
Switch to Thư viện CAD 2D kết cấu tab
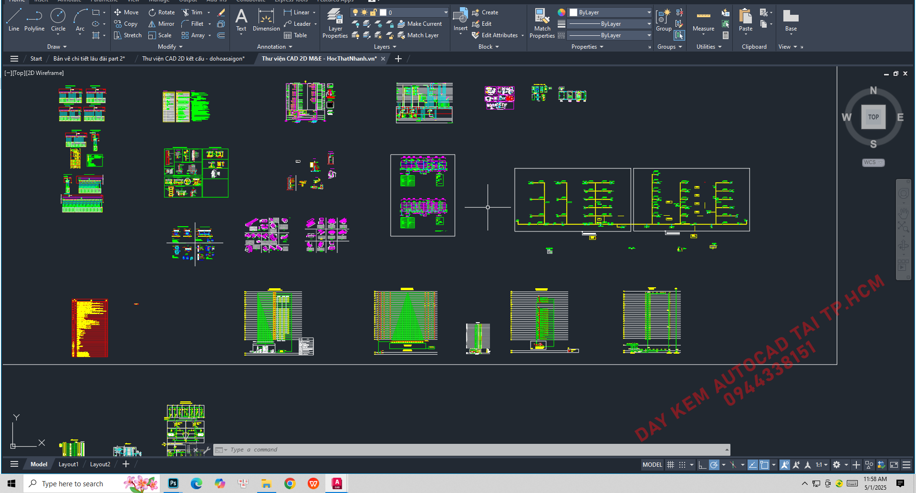(193, 59)
